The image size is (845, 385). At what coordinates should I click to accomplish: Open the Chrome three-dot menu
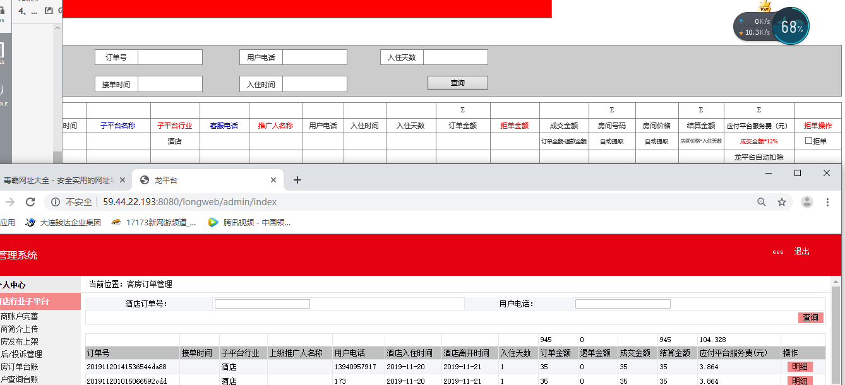pos(828,202)
